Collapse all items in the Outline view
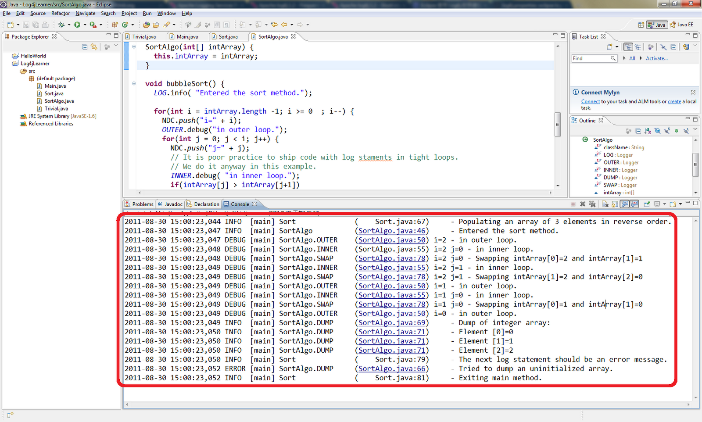 (638, 130)
